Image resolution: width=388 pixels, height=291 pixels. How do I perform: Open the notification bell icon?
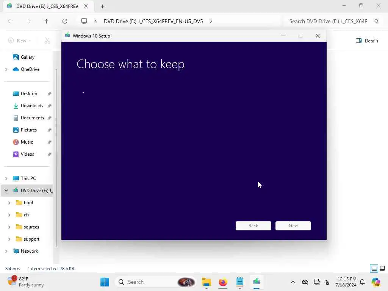(x=362, y=282)
